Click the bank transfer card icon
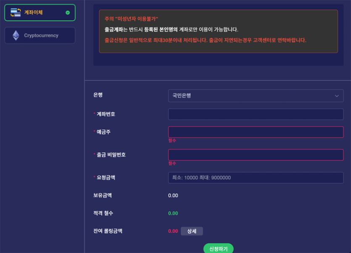 click(x=16, y=13)
